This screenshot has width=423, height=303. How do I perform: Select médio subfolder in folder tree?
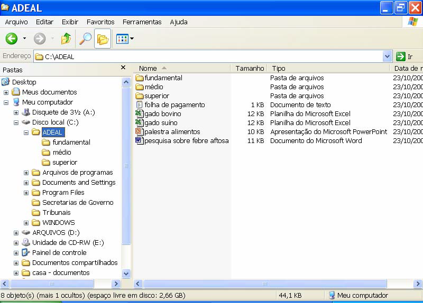coord(62,153)
